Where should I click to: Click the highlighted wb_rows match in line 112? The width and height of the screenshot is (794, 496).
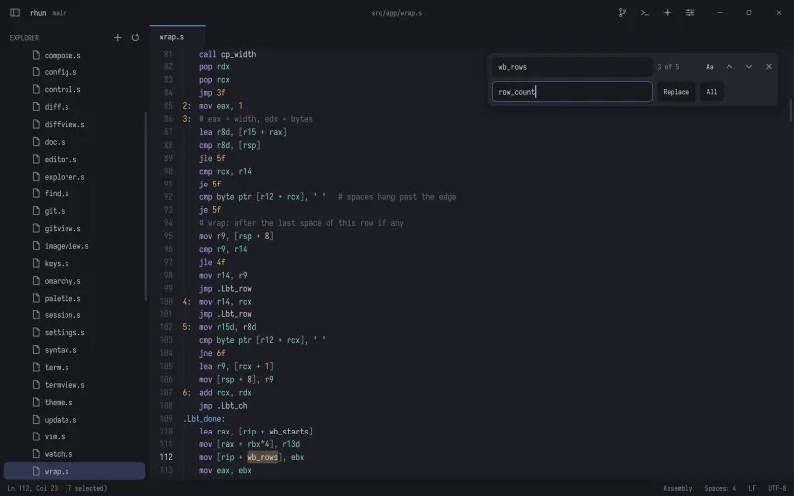pyautogui.click(x=262, y=457)
